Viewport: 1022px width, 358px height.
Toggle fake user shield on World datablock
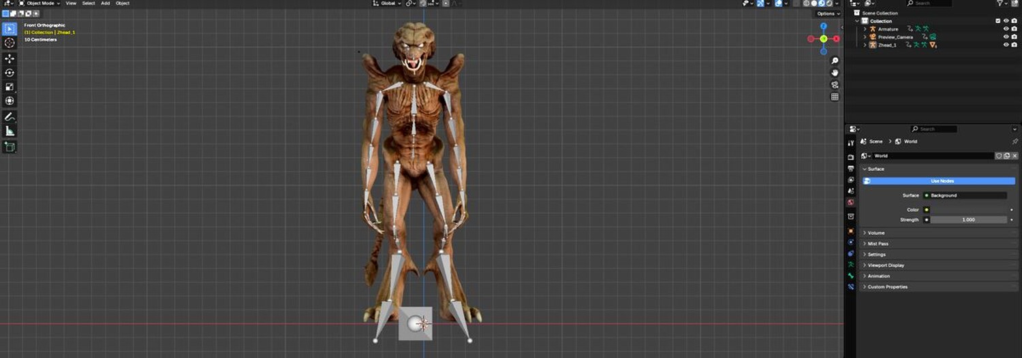(999, 156)
